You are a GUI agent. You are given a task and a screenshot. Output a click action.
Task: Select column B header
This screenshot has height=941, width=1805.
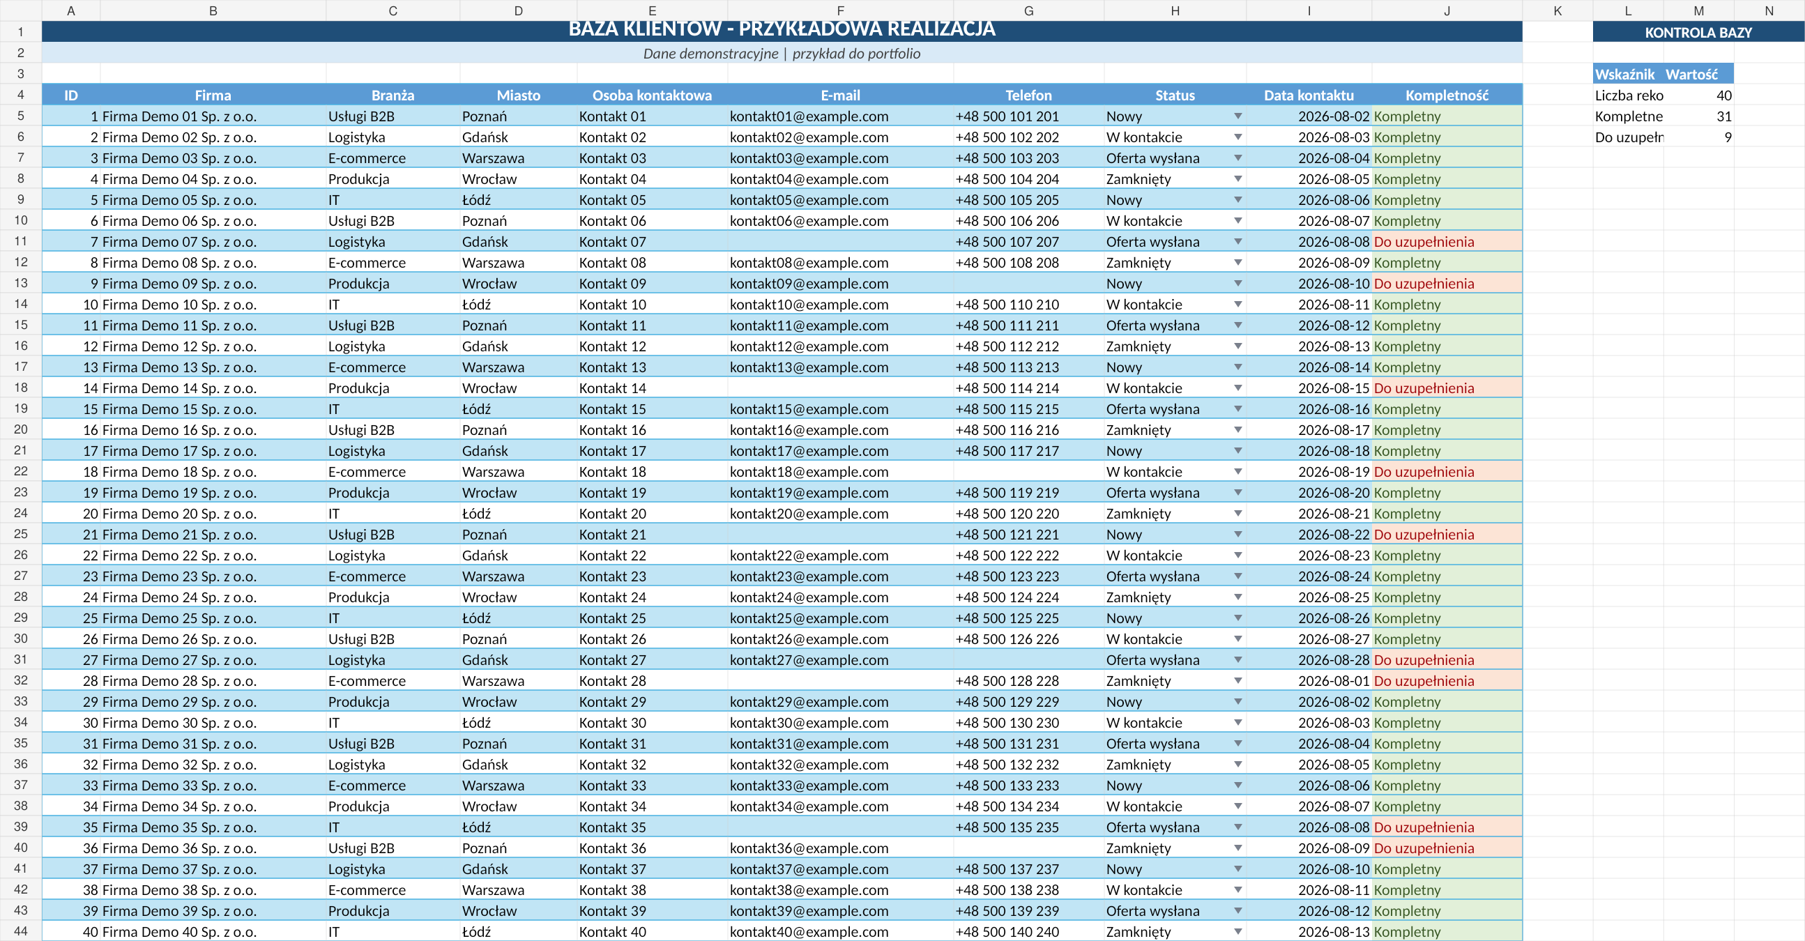tap(213, 10)
